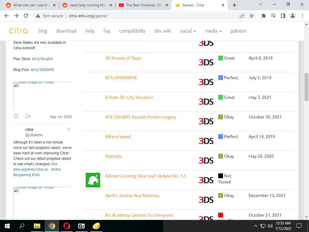Image resolution: width=309 pixels, height=232 pixels.
Task: Open Apollo Justice: Ace Attorney link
Action: [132, 195]
